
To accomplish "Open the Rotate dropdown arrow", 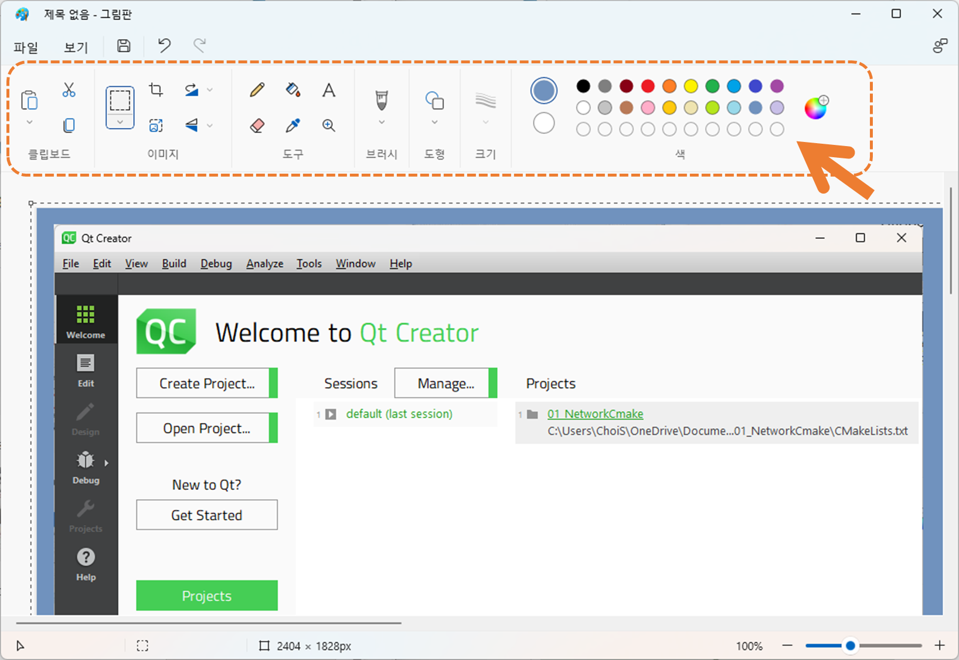I will coord(210,90).
